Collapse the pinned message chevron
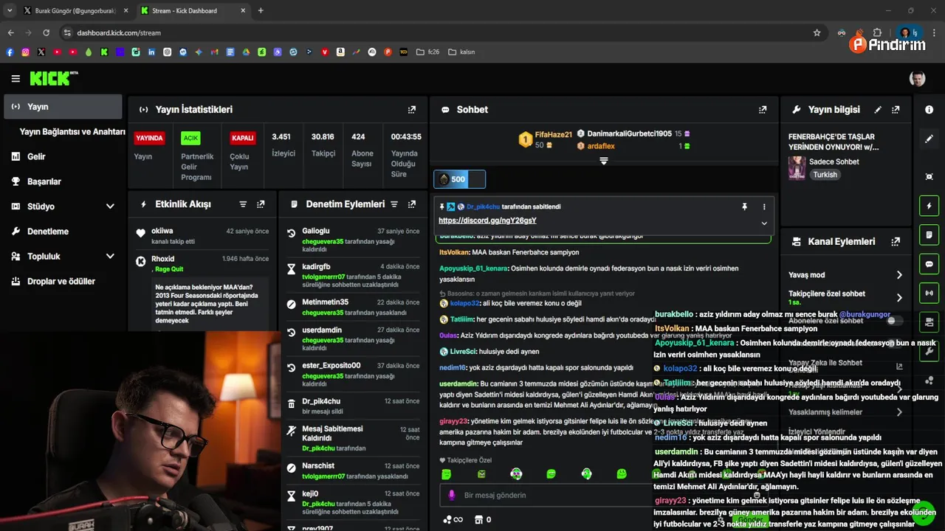 click(764, 223)
